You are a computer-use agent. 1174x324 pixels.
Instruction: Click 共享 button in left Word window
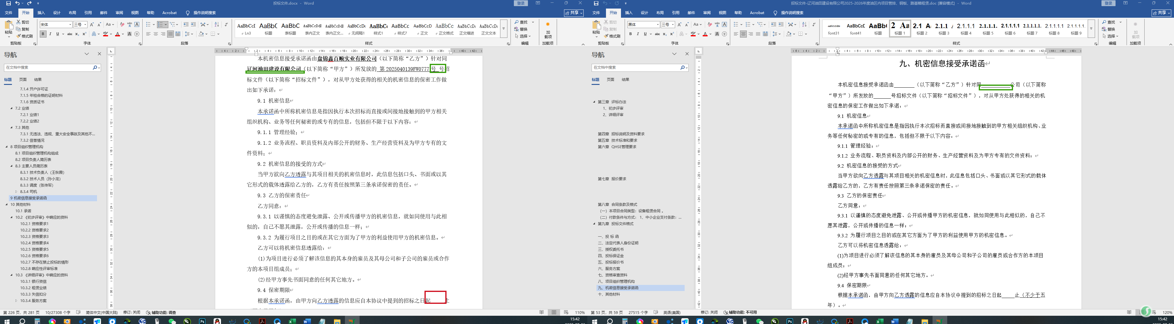click(x=574, y=13)
